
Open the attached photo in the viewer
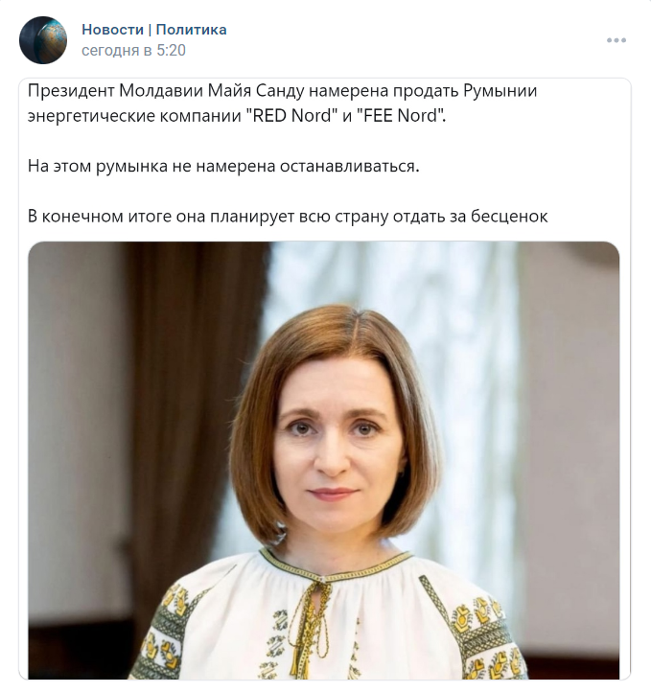tap(323, 460)
